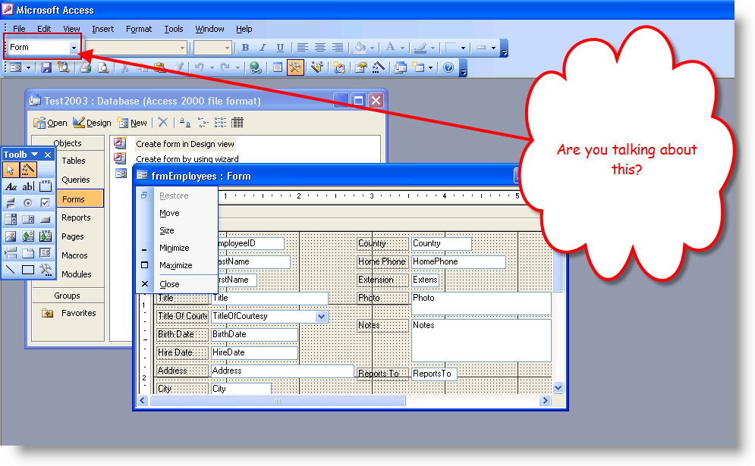755x466 pixels.
Task: Expand Fill/Back Color dropdown arrow
Action: point(372,48)
